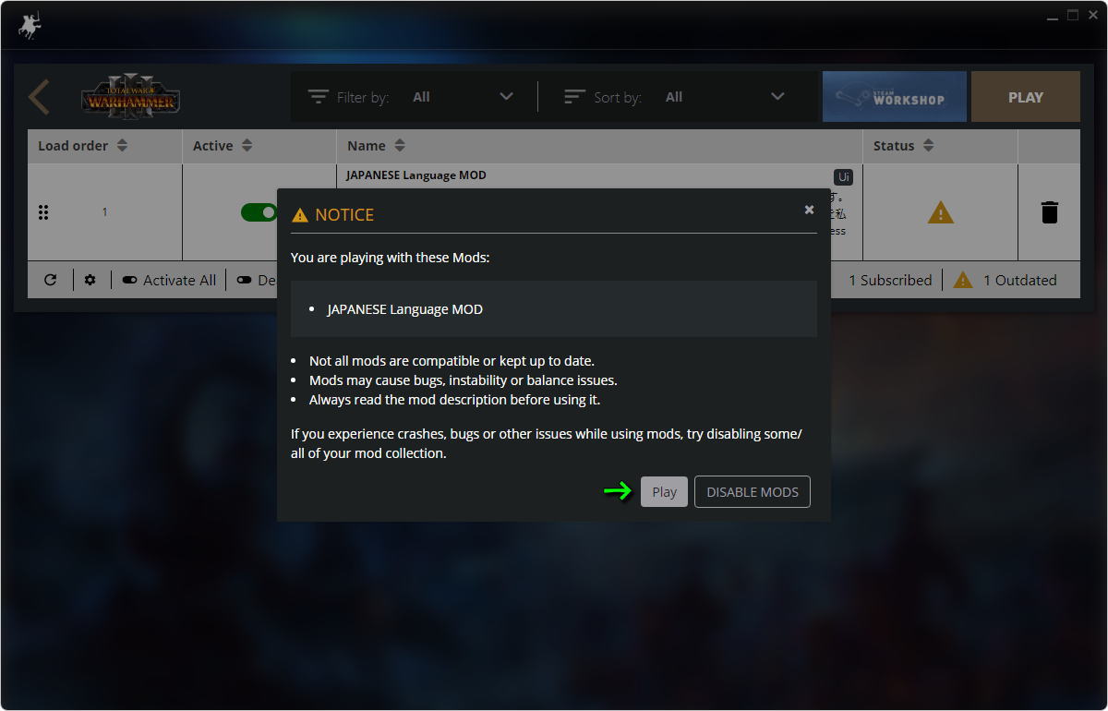Click the sort lines icon beside Sort by
Image resolution: width=1108 pixels, height=711 pixels.
(574, 97)
